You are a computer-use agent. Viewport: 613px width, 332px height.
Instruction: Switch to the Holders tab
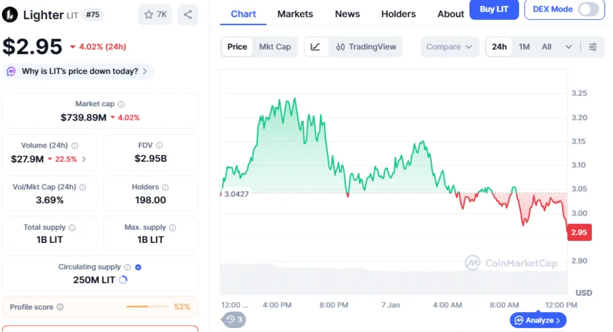[398, 14]
